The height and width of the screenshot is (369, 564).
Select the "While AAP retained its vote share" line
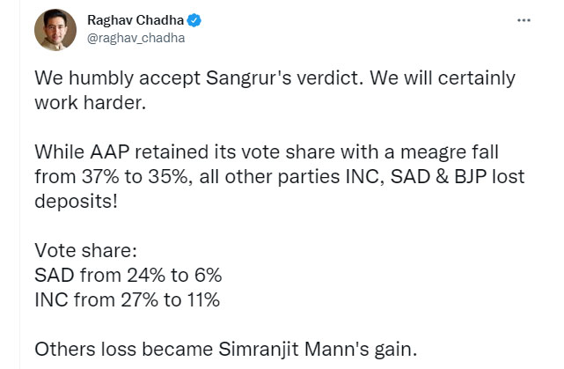tap(267, 152)
